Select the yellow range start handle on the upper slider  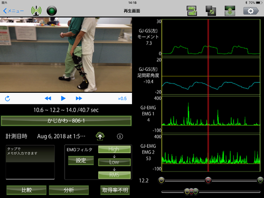pos(162,180)
